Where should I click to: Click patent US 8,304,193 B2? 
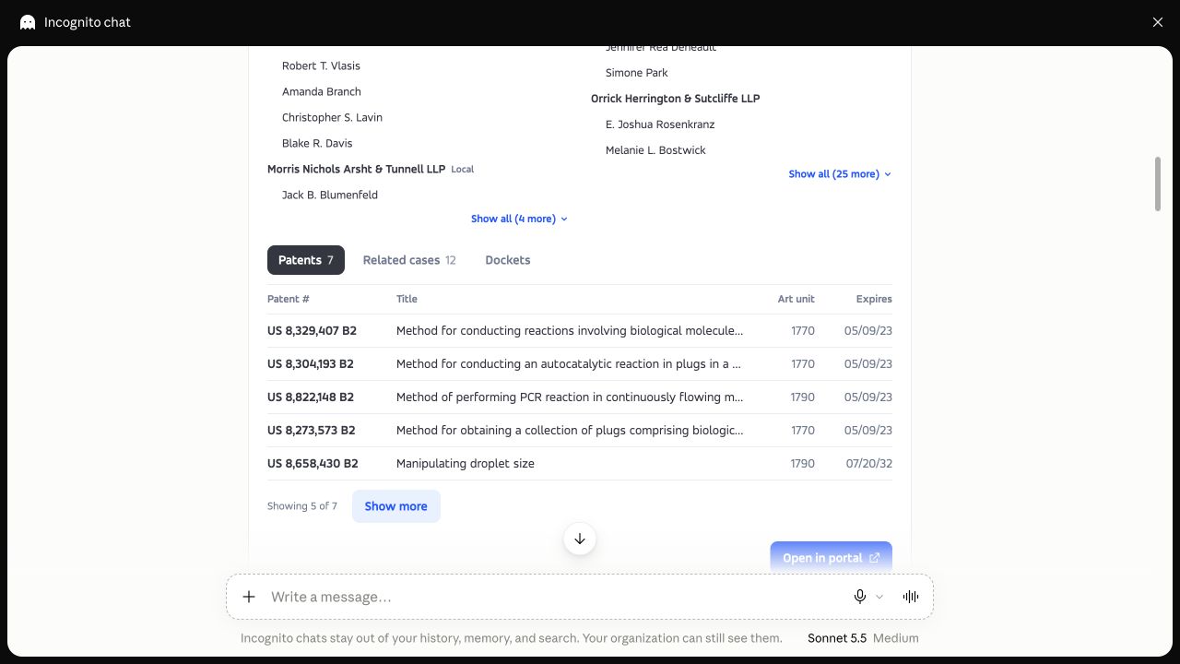pos(311,363)
